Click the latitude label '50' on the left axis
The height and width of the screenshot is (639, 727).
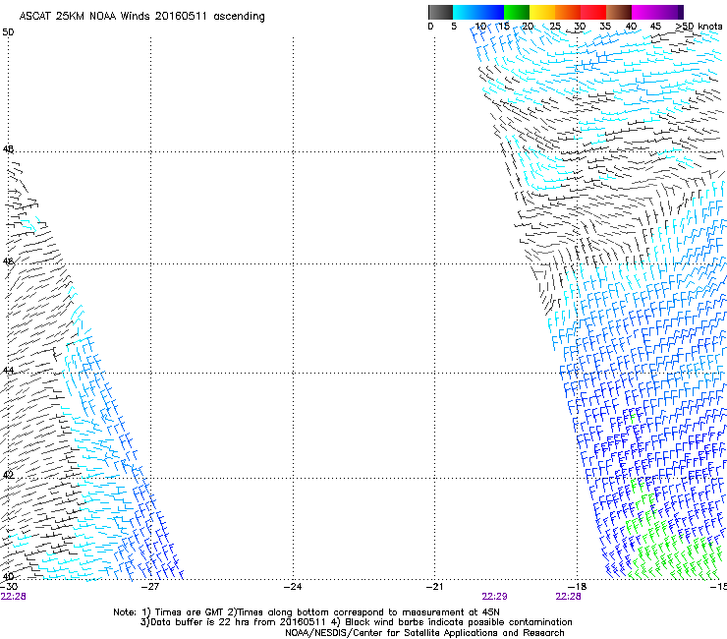point(8,32)
